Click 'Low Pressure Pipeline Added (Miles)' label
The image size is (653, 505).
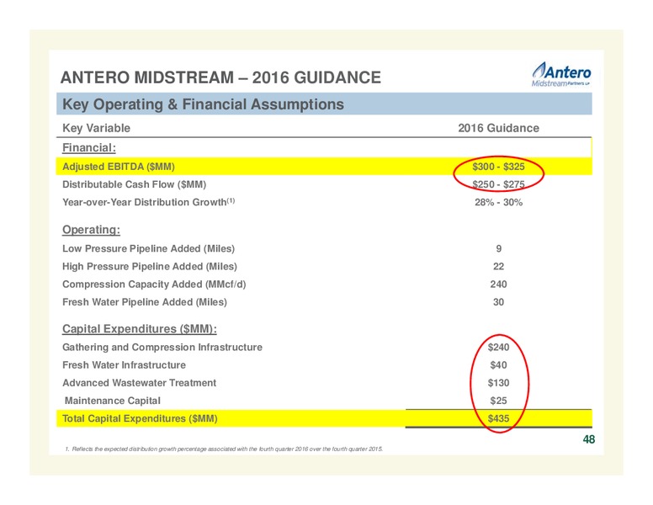click(148, 249)
